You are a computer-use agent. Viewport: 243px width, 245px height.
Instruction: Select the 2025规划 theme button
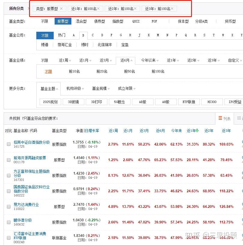50,102
